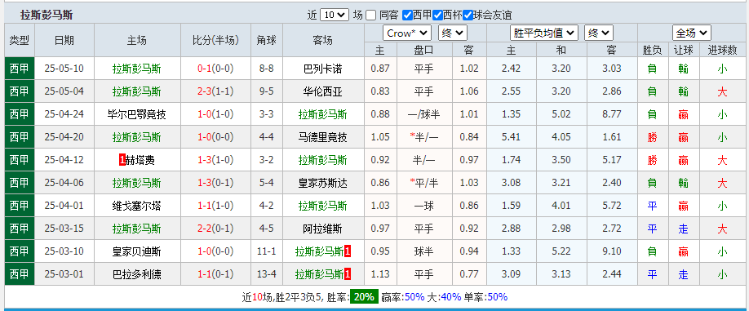The height and width of the screenshot is (311, 749).
Task: Uncheck the 球会友谊 friendlies checkbox
Action: 468,16
